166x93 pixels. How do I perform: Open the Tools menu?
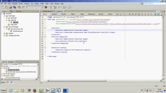pyautogui.click(x=52, y=4)
